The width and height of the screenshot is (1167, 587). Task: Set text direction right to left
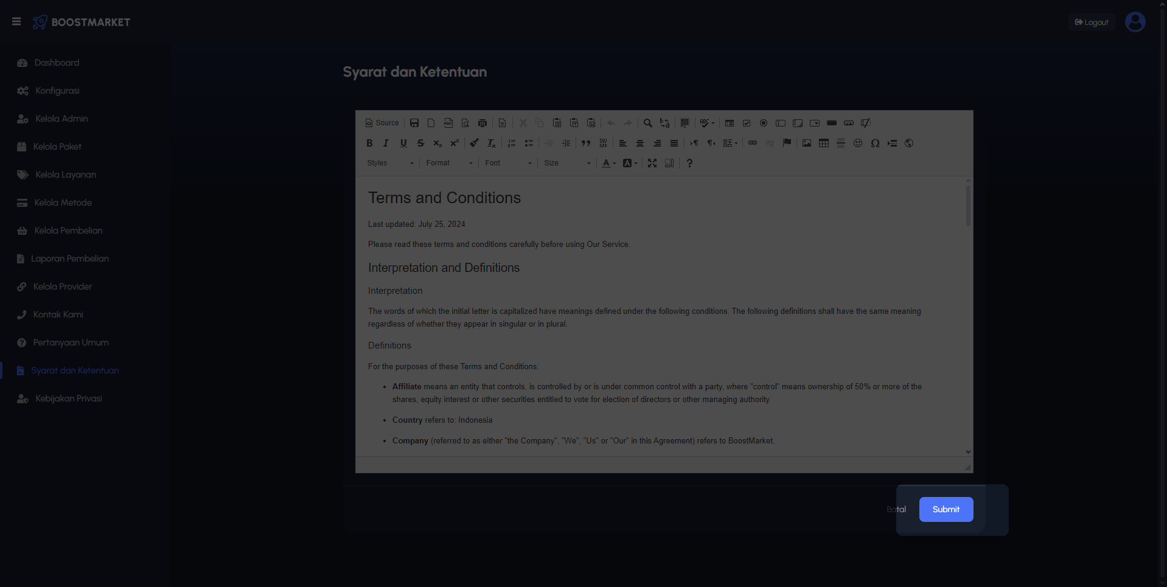pyautogui.click(x=711, y=143)
